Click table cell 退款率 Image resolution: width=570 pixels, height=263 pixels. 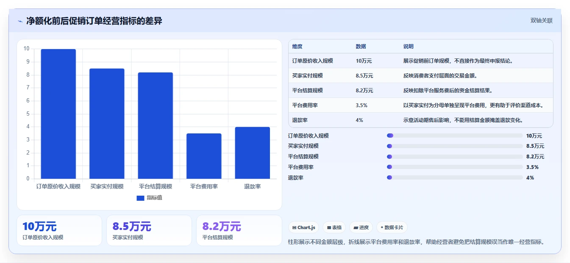300,120
